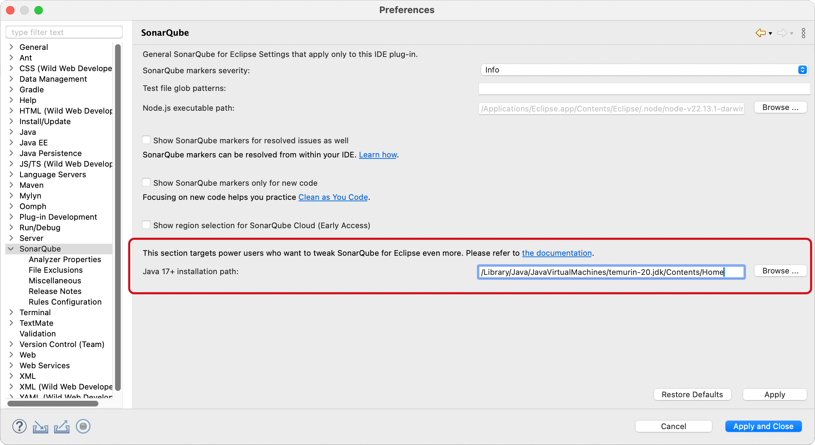Click the Apply button
This screenshot has width=815, height=445.
click(775, 394)
